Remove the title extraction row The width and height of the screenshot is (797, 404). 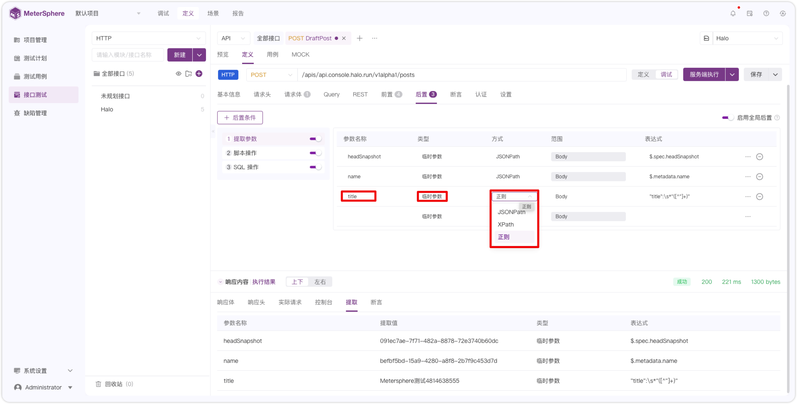tap(760, 197)
